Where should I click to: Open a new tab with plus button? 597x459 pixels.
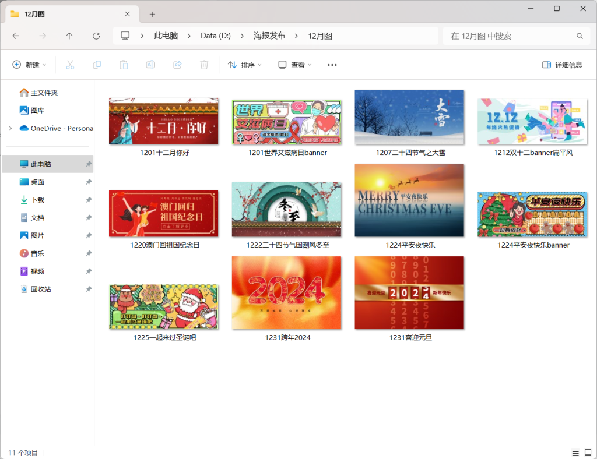152,14
